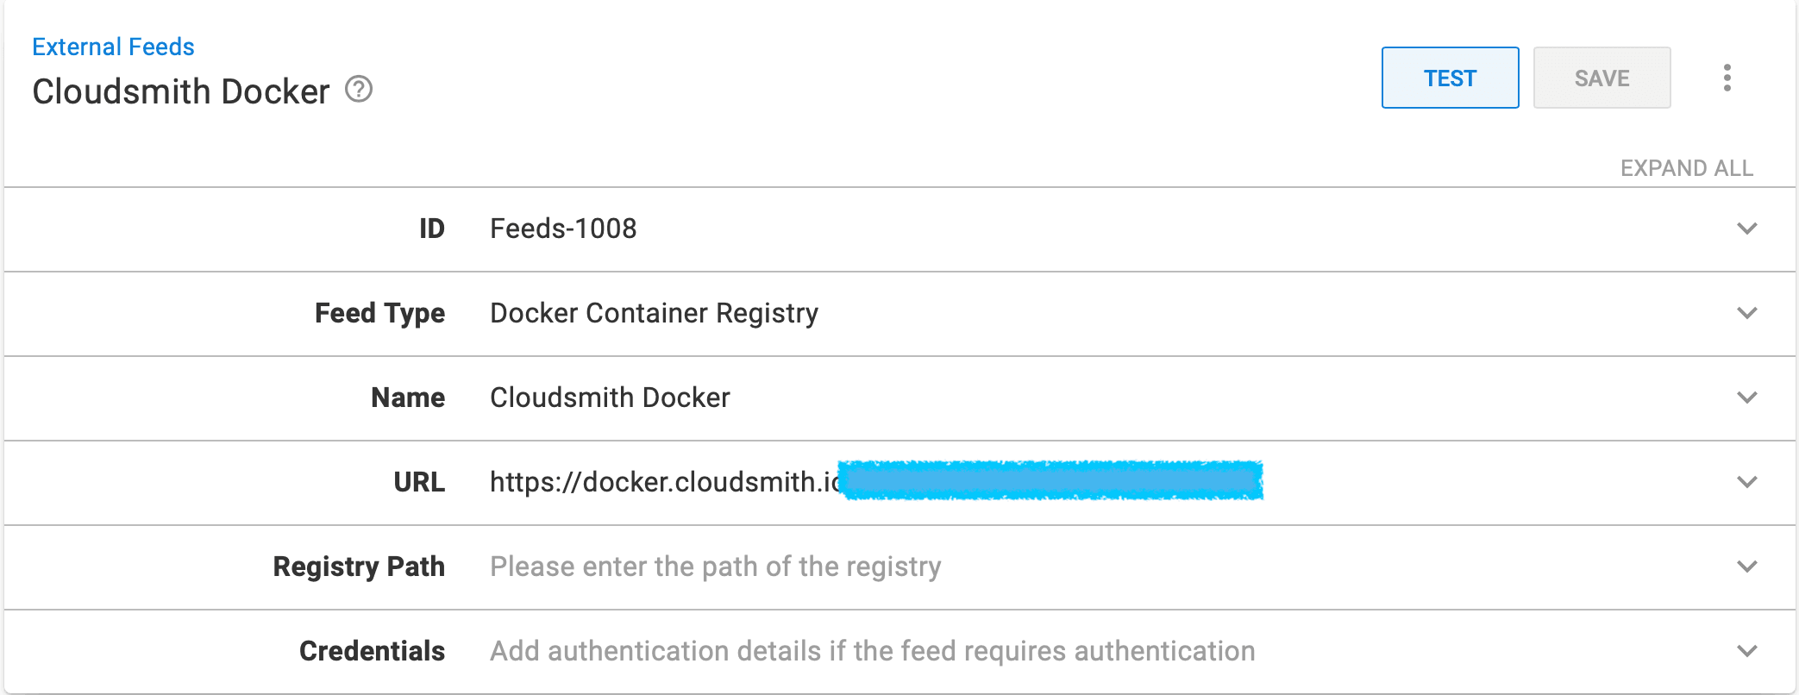Click the Feeds-1008 ID value
The image size is (1799, 695).
tap(563, 229)
